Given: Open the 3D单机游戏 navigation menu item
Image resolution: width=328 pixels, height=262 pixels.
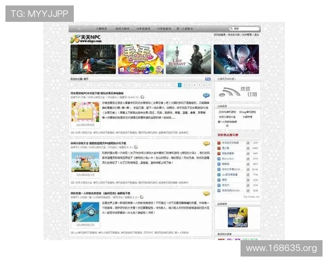Looking at the screenshot, I should pos(143,28).
